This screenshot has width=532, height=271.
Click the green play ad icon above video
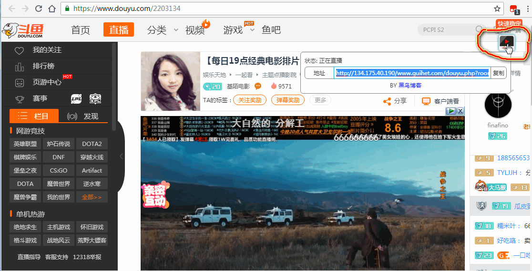[450, 111]
